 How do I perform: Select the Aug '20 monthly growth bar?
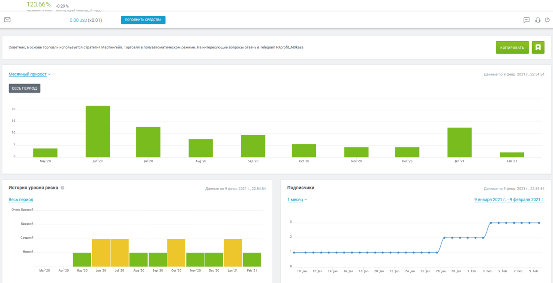201,148
